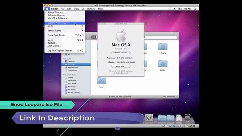The width and height of the screenshot is (242, 136).
Task: Select the highlighted home folder in sidebar
Action: pos(76,65)
